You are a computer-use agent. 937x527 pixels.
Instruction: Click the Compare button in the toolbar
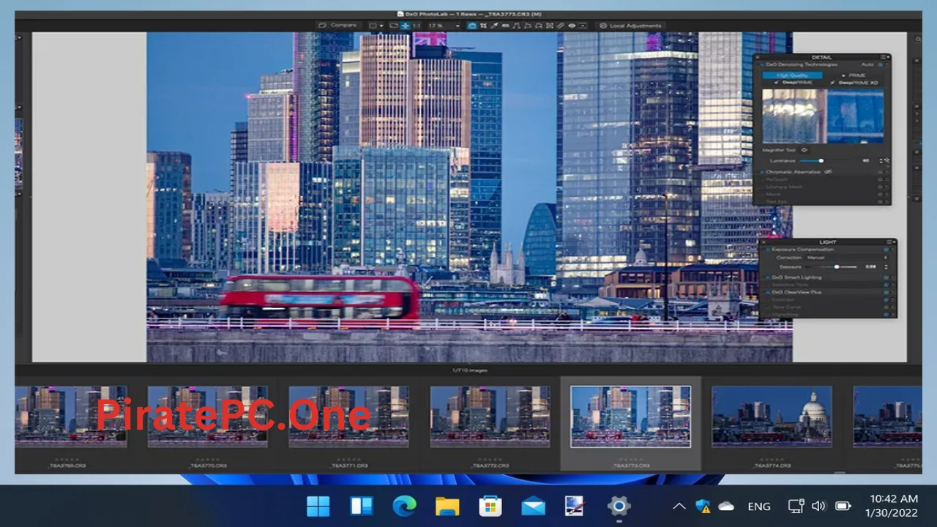point(338,26)
